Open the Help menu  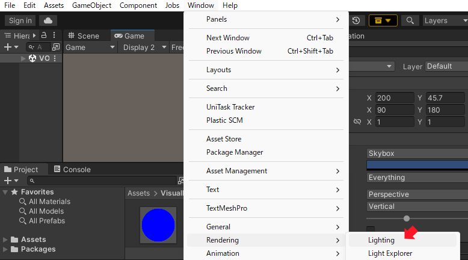coord(230,5)
